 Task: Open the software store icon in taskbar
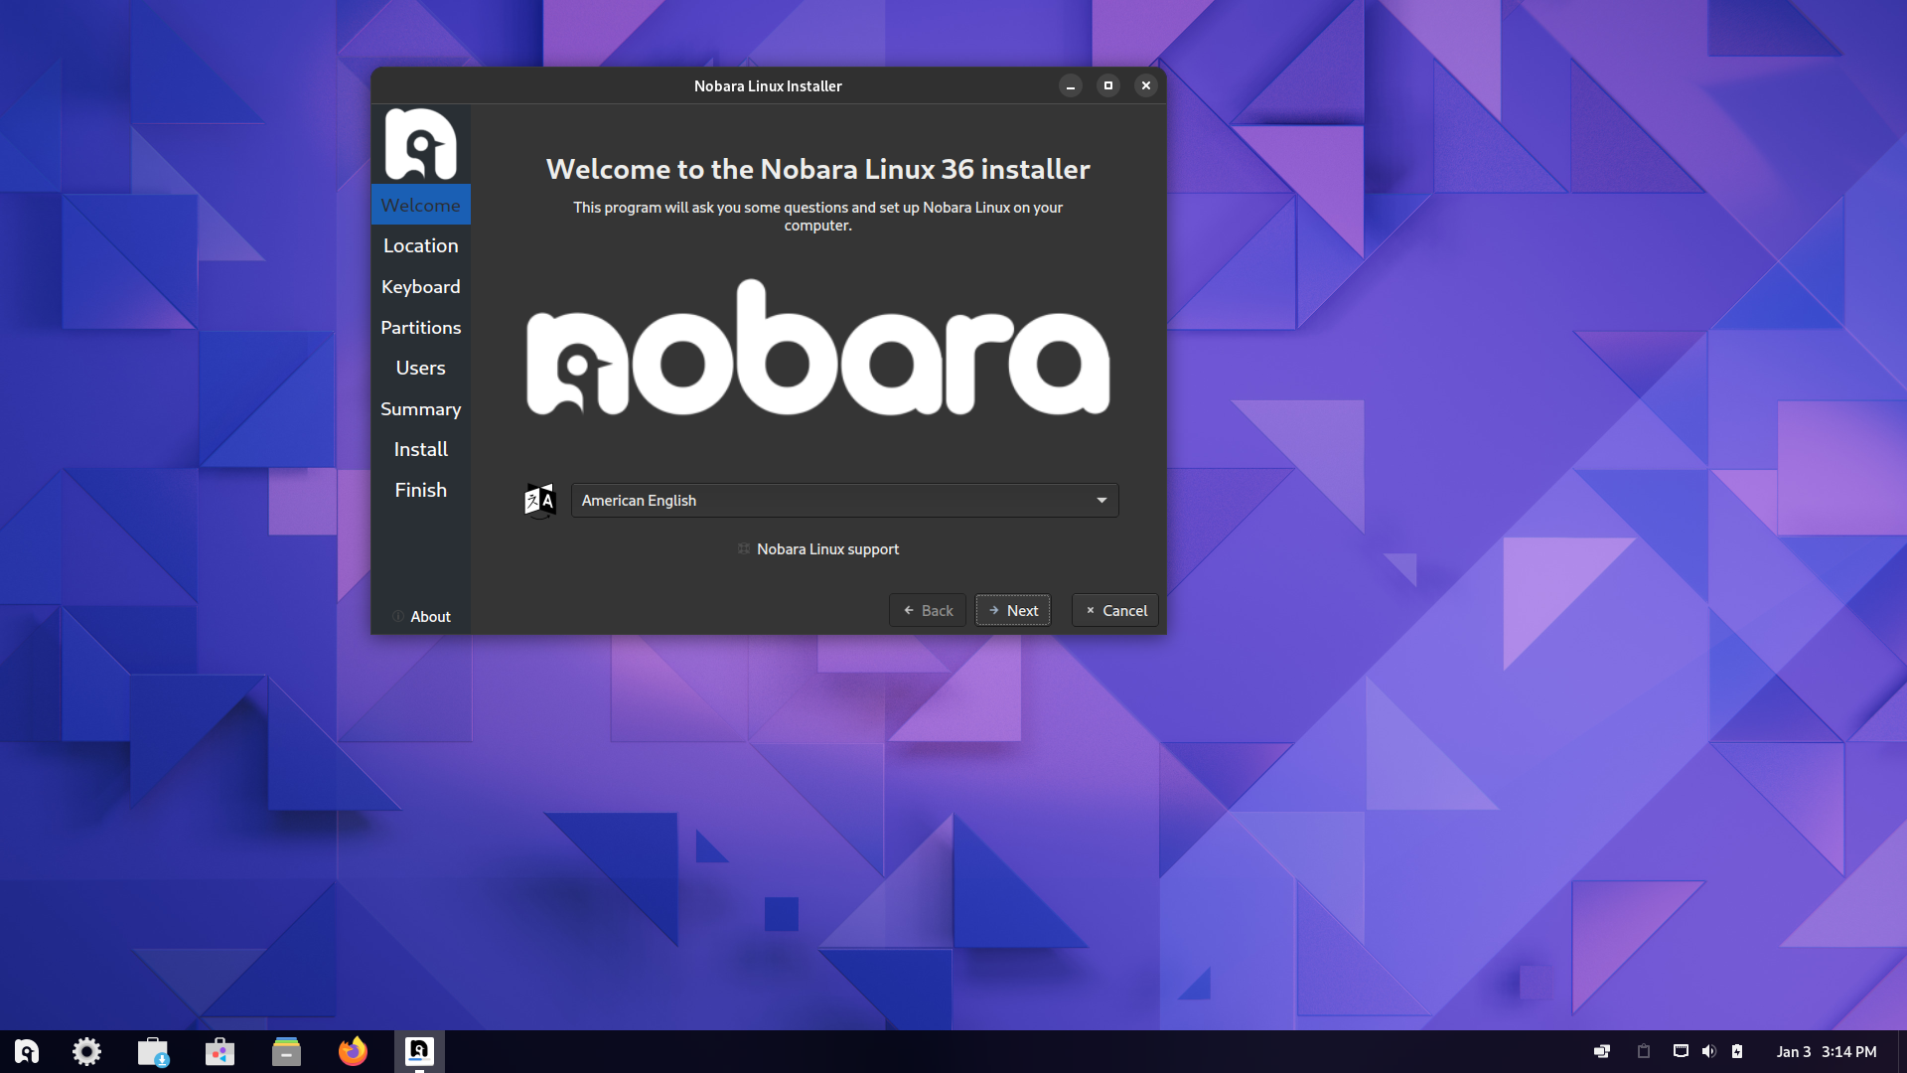coord(220,1051)
